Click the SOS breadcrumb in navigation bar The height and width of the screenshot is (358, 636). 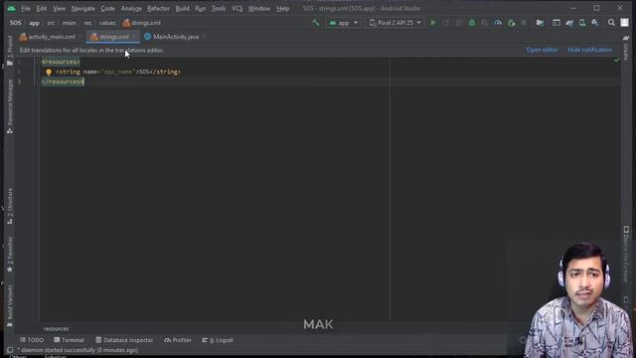(16, 23)
